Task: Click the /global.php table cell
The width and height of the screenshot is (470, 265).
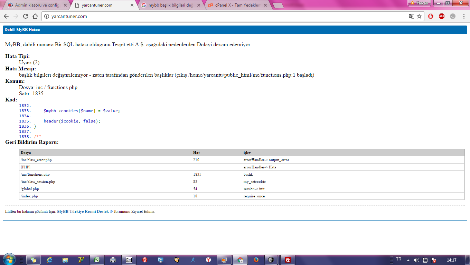Action: pos(105,189)
